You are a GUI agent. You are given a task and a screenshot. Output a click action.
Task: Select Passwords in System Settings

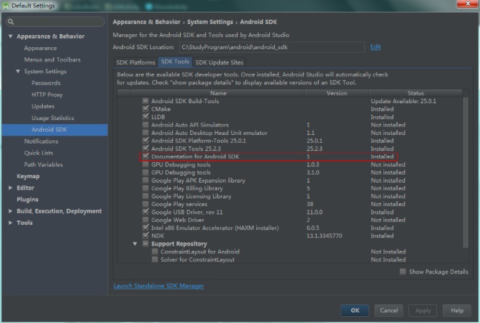tap(46, 83)
